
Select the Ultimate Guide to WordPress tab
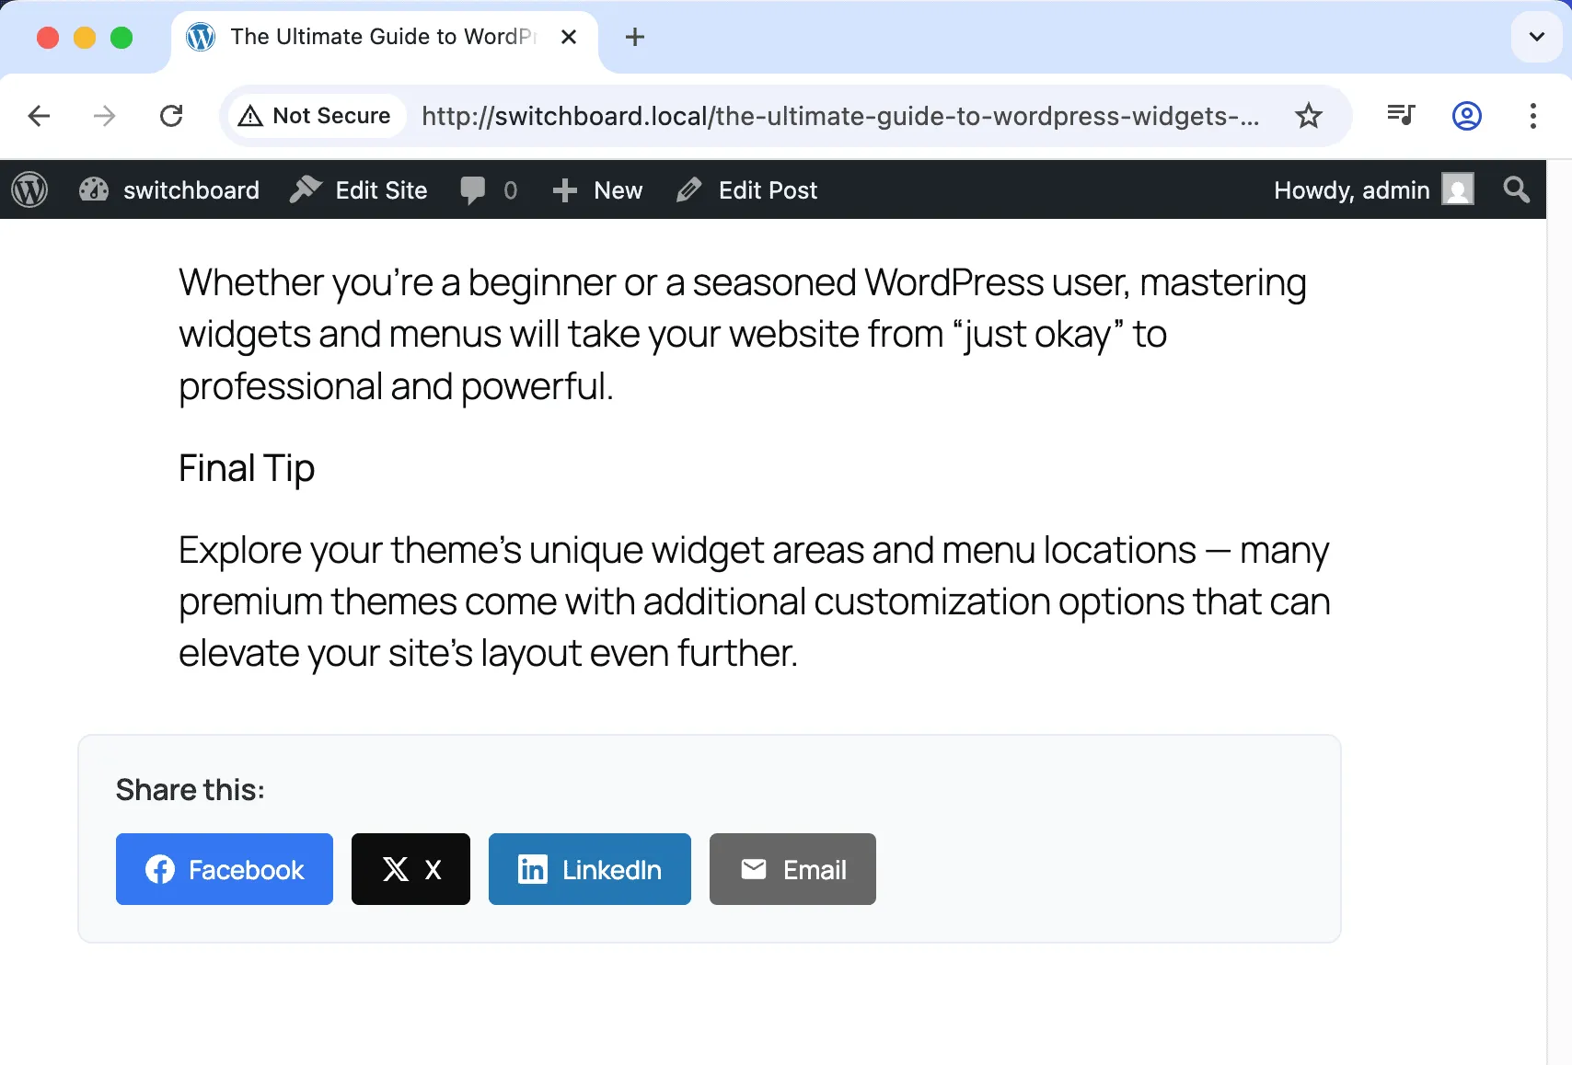coord(368,37)
